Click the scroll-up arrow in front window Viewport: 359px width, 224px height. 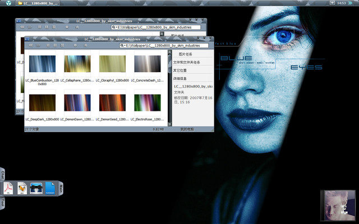[169, 52]
